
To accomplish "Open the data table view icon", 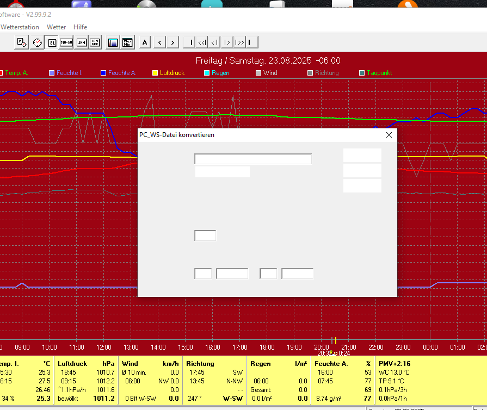I will coord(113,42).
